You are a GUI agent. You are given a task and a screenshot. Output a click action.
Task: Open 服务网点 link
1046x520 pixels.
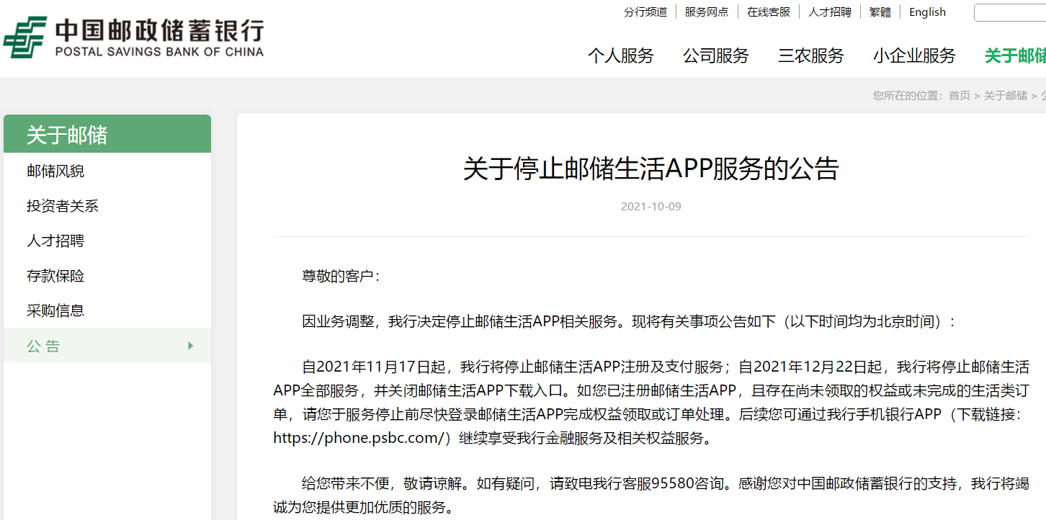(707, 12)
